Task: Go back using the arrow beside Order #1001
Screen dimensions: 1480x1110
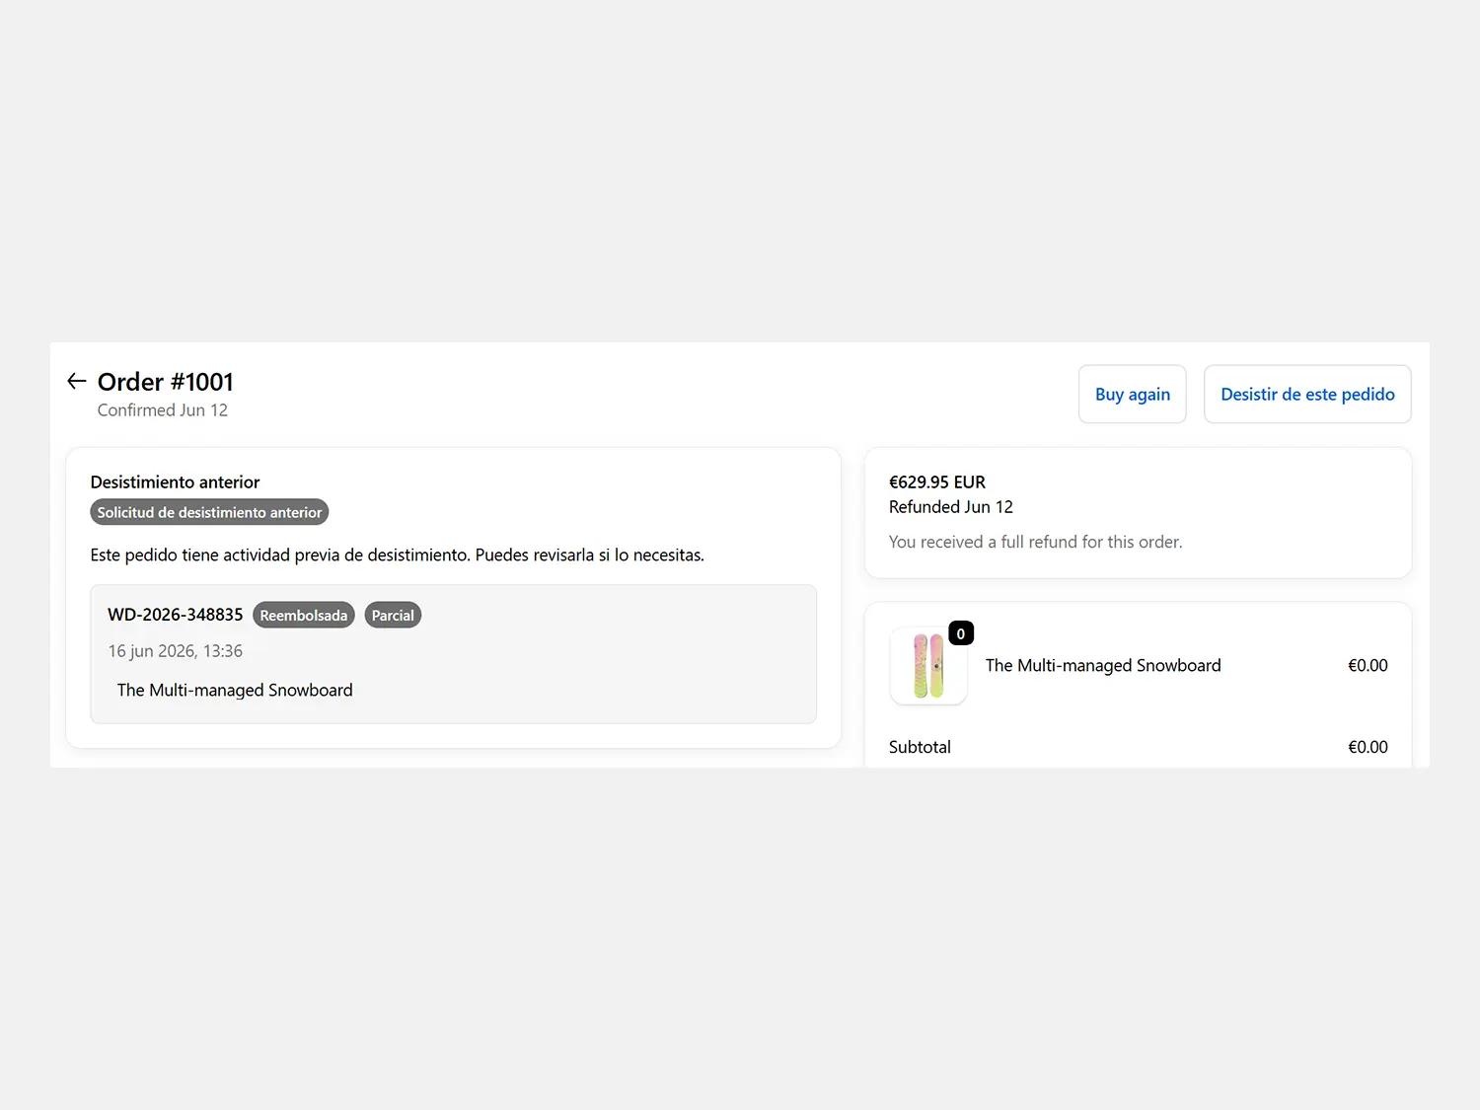Action: click(x=77, y=381)
